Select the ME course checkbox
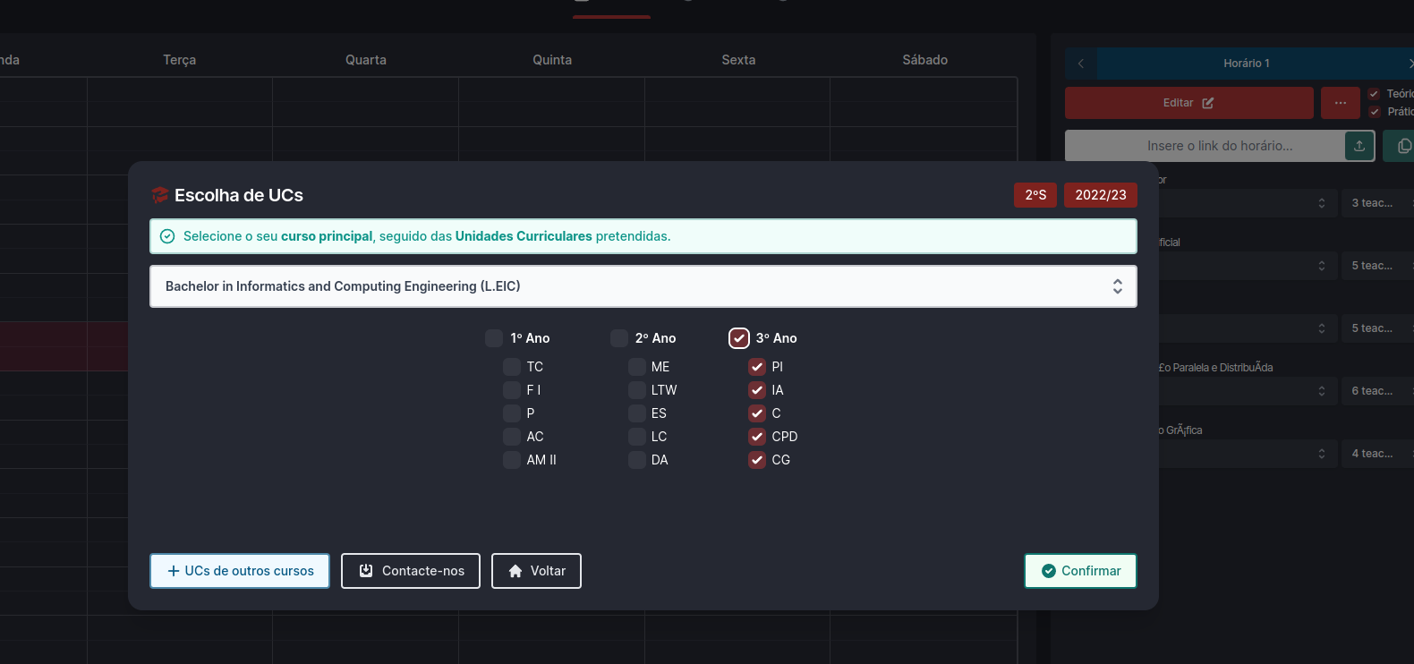Screen dimensions: 1414x664 tap(637, 367)
